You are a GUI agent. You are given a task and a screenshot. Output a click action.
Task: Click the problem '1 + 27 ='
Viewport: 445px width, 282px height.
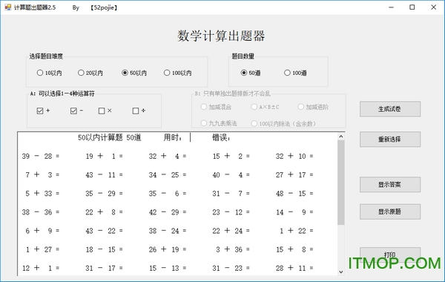[42, 249]
